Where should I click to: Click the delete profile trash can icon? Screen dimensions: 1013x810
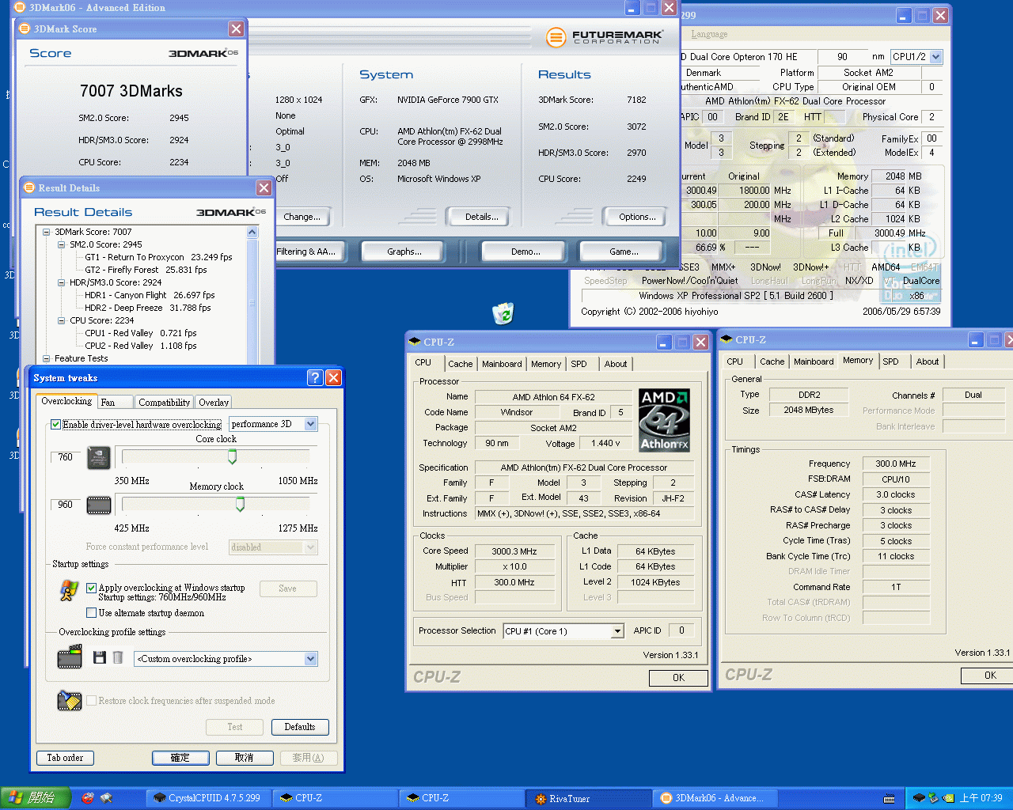coord(118,658)
